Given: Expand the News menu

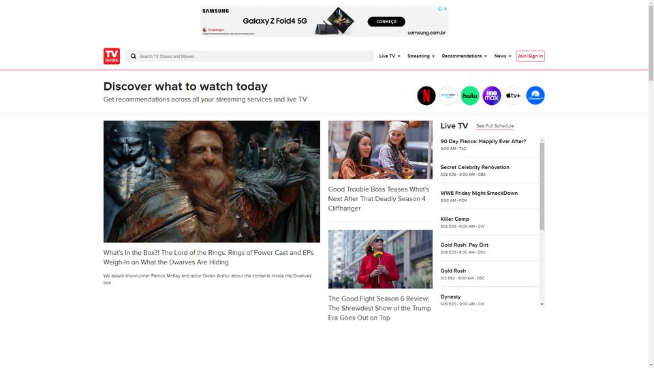Looking at the screenshot, I should click(502, 56).
